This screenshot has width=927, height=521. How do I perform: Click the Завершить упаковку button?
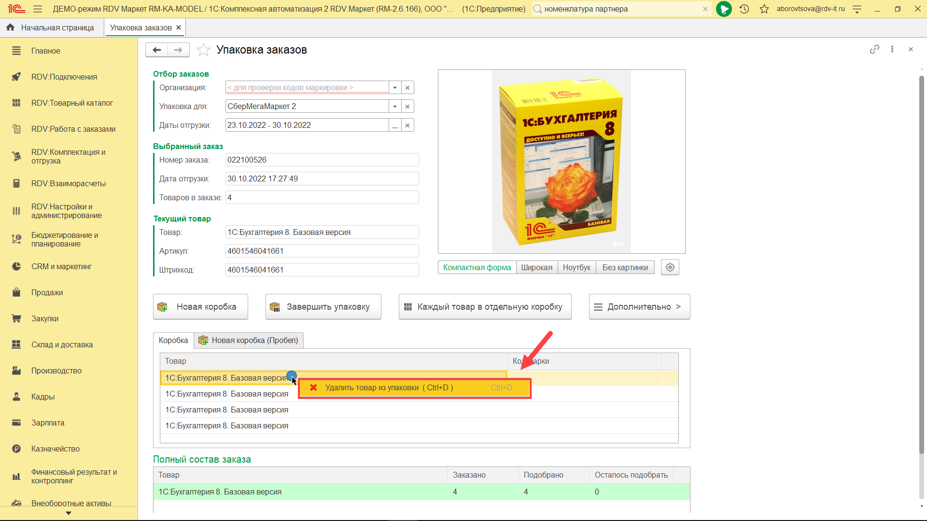pos(323,307)
